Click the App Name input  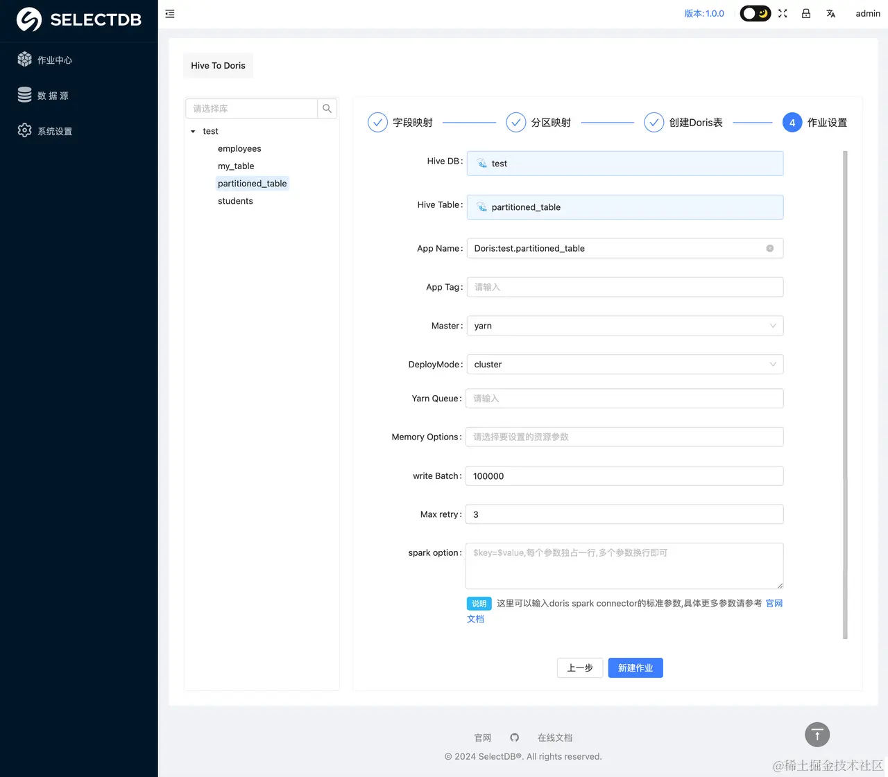pos(624,248)
